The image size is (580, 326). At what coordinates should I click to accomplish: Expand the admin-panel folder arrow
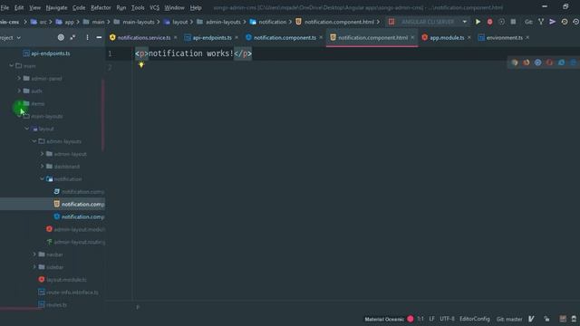coord(19,79)
